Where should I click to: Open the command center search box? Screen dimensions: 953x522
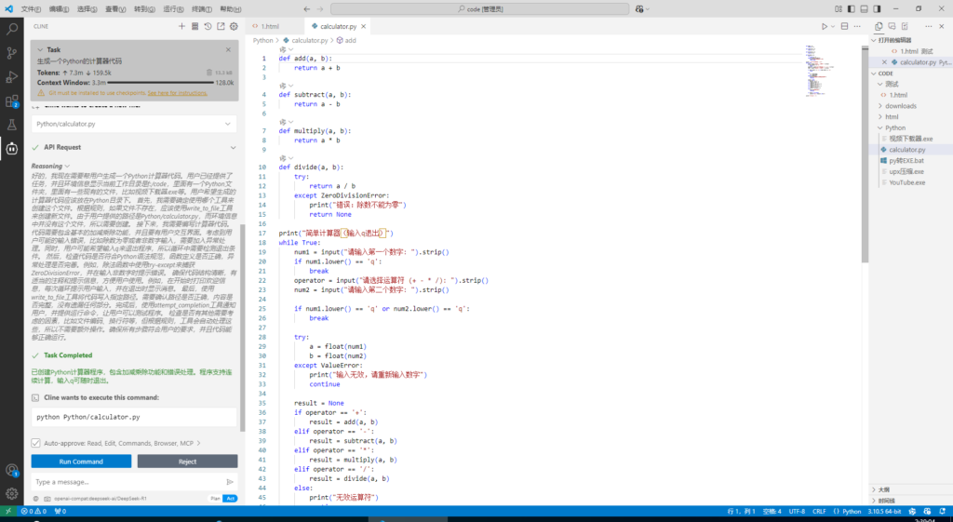coord(479,9)
